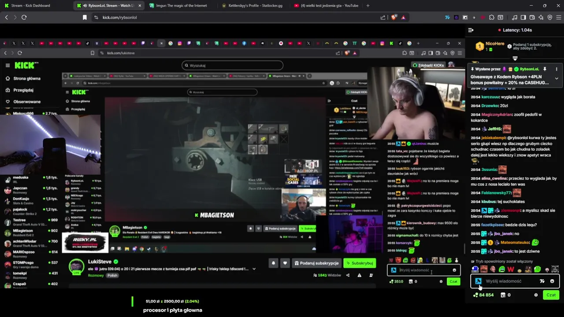Reload the kick.com/rybsonlol page
The image size is (564, 317).
point(24,17)
